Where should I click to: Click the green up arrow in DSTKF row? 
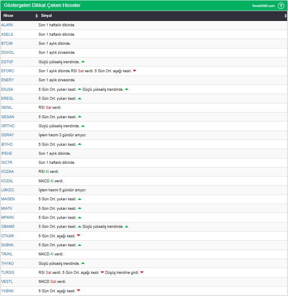tap(83, 62)
